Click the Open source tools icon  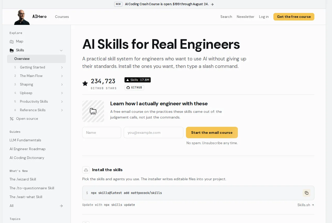[x=12, y=119]
